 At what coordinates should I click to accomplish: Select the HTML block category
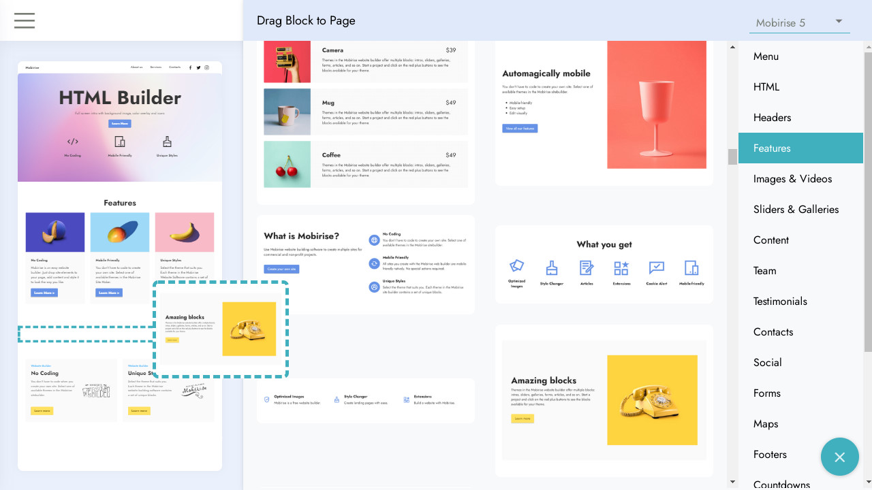800,87
